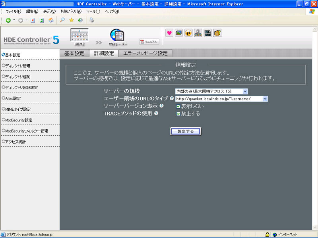This screenshot has height=238, width=318.
Task: Click the page scrollbar up arrow
Action: pos(315,29)
